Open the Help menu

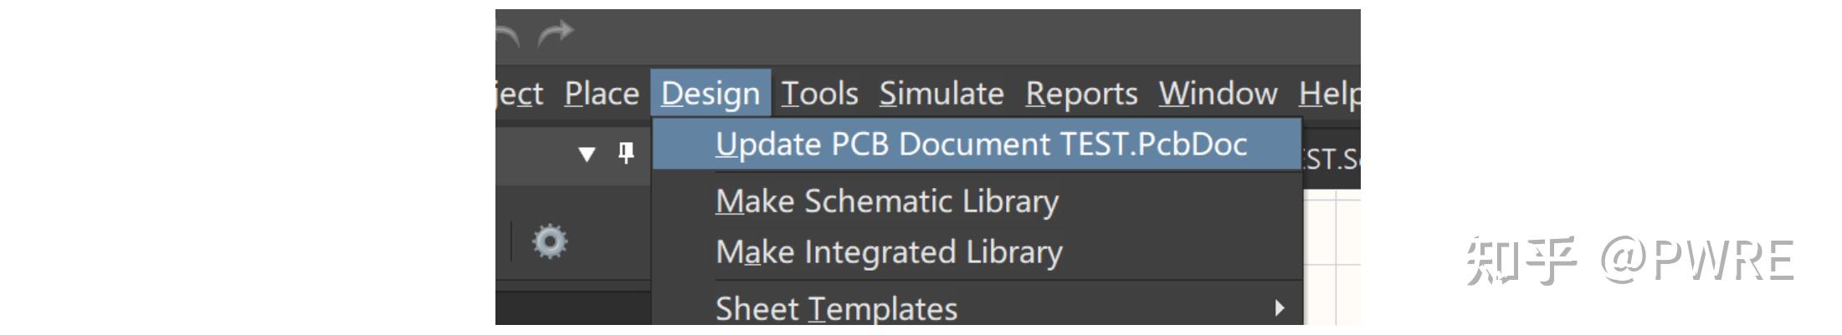[x=1329, y=94]
